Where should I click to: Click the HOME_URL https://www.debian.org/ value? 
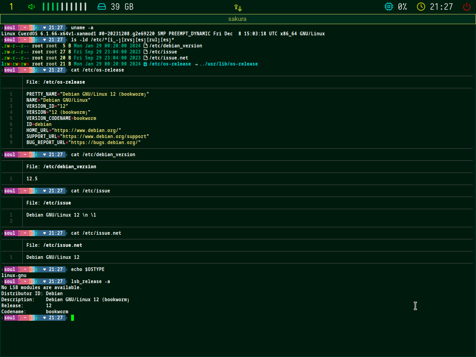[86, 131]
